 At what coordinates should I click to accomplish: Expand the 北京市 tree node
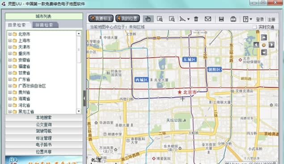[x=10, y=34]
